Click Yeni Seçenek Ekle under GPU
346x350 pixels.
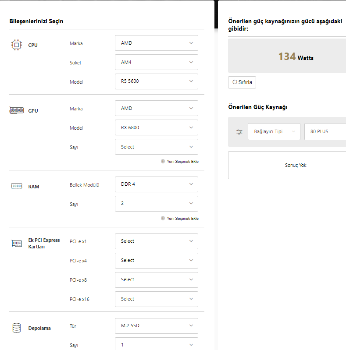coord(182,161)
